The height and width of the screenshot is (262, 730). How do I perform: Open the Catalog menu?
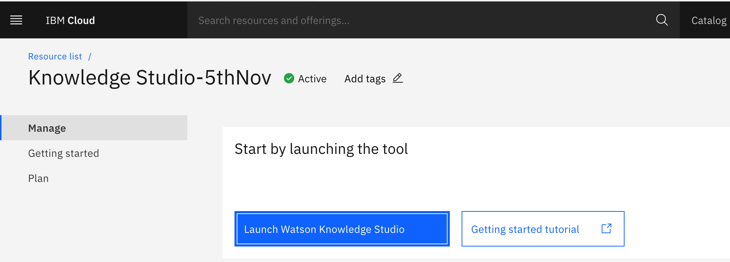coord(709,20)
